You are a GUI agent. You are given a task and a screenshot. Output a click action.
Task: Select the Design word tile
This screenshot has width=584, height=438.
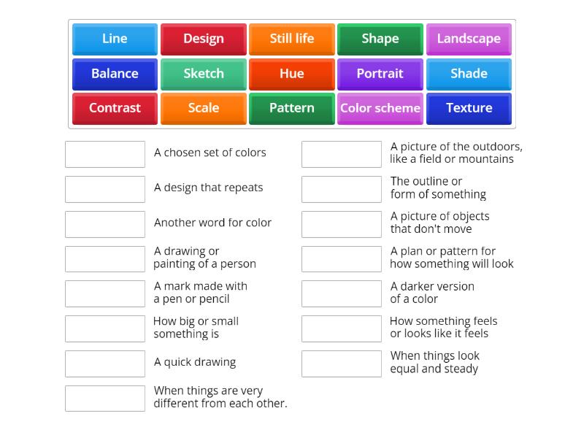203,39
